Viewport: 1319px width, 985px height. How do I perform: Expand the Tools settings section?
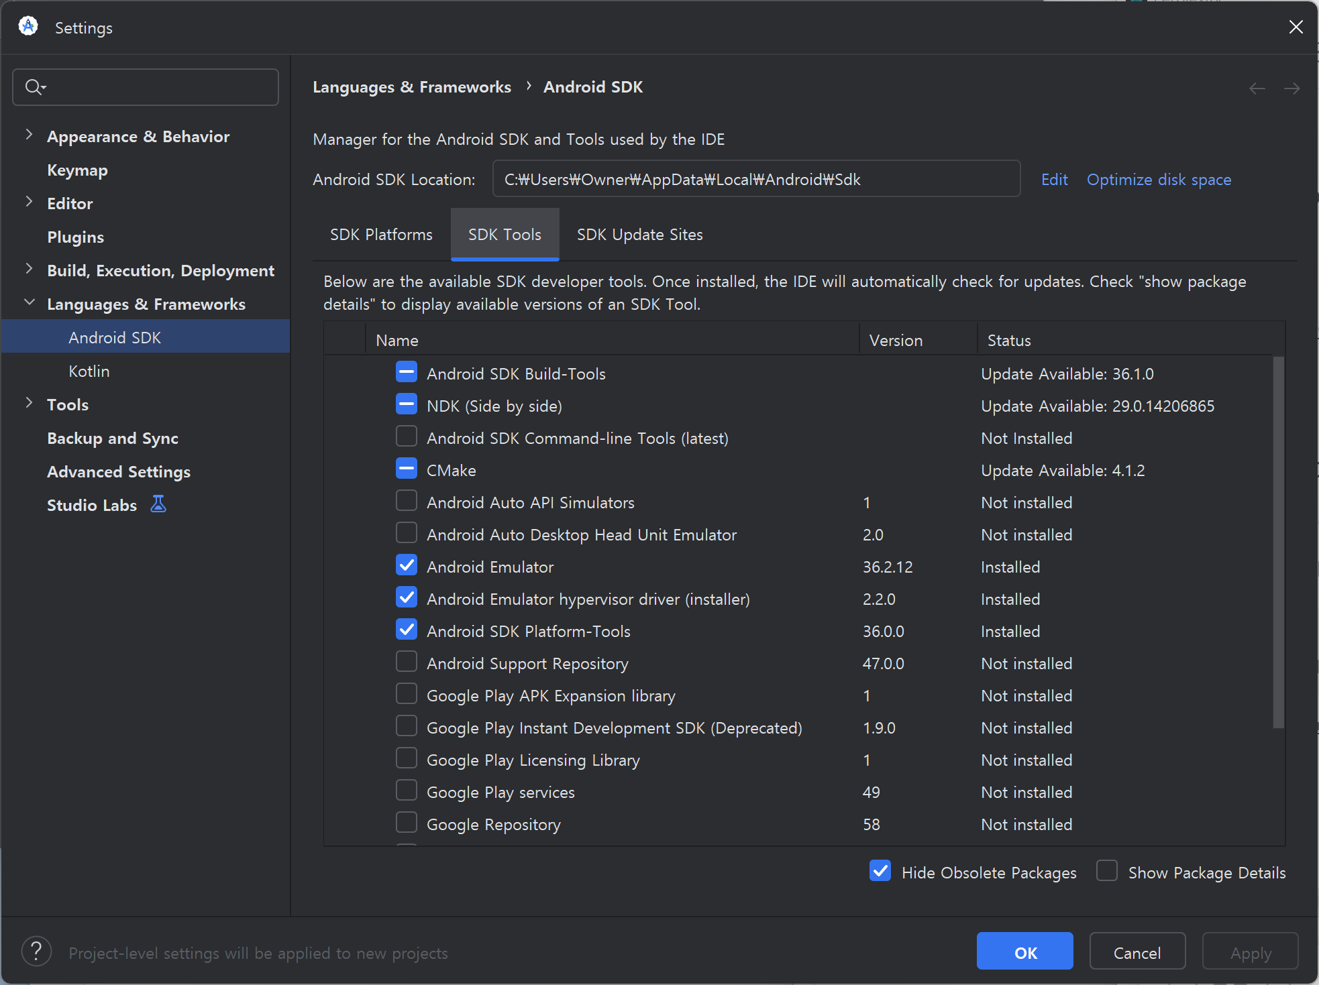(29, 403)
